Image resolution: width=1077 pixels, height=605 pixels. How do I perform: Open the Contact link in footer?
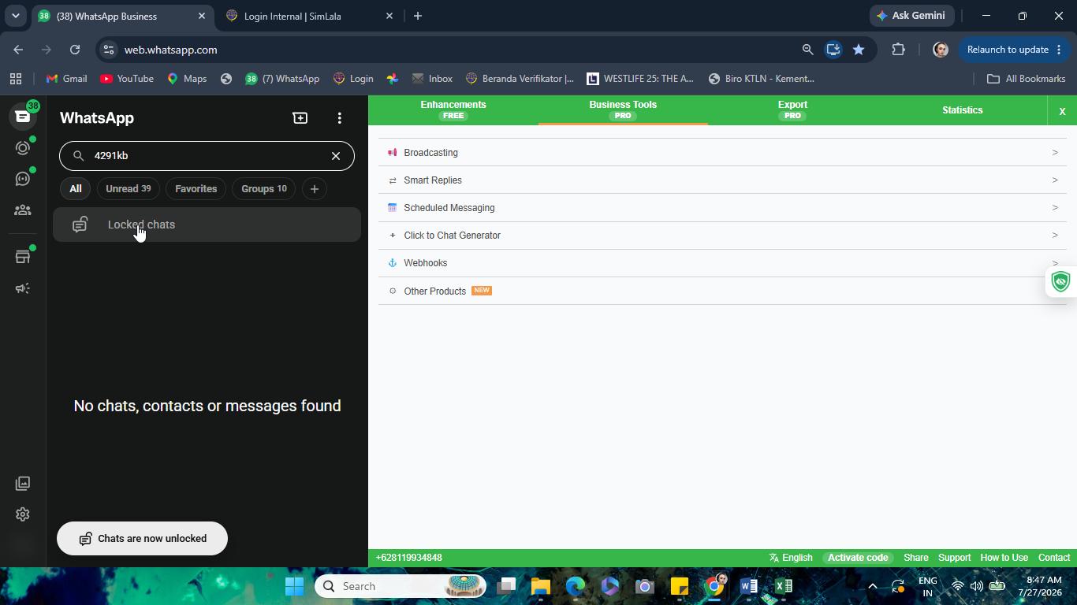[x=1053, y=558]
